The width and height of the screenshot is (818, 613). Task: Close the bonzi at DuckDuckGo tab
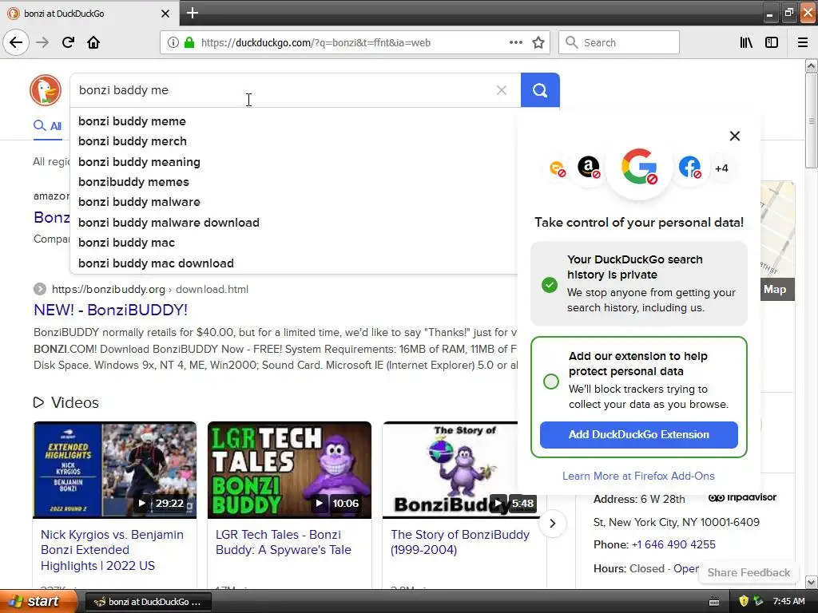[165, 14]
